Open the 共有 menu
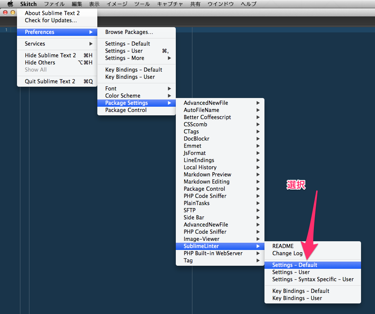This screenshot has width=375, height=314. [x=195, y=4]
